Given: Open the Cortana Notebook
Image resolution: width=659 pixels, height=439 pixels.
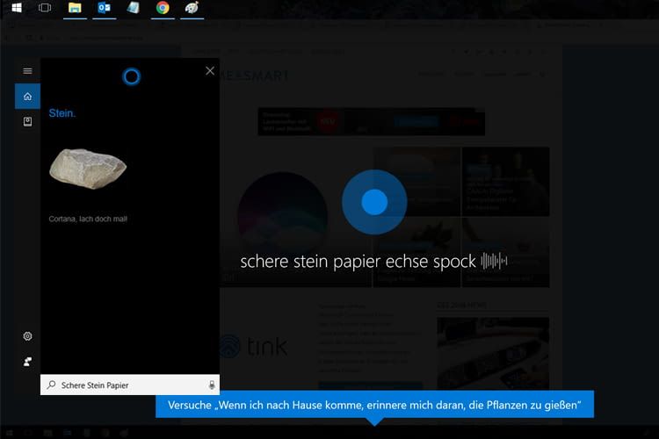Looking at the screenshot, I should click(28, 122).
